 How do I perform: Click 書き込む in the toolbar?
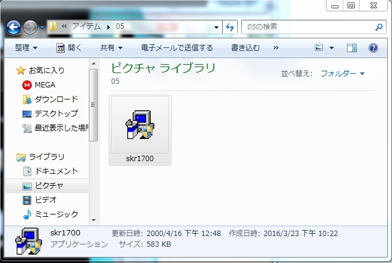[246, 47]
